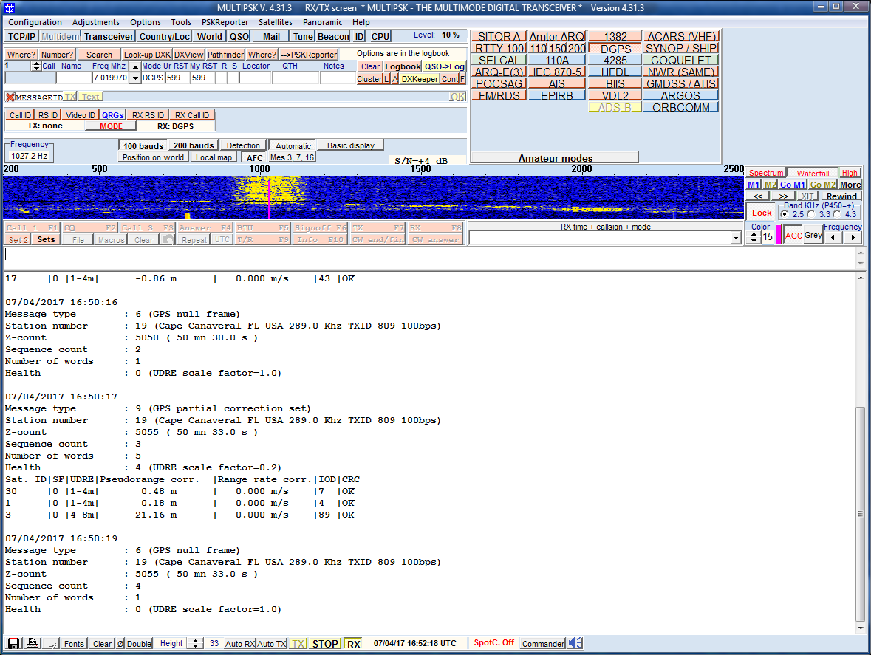The height and width of the screenshot is (655, 871).
Task: Click the MULTIPSK title bar app icon
Action: 10,8
